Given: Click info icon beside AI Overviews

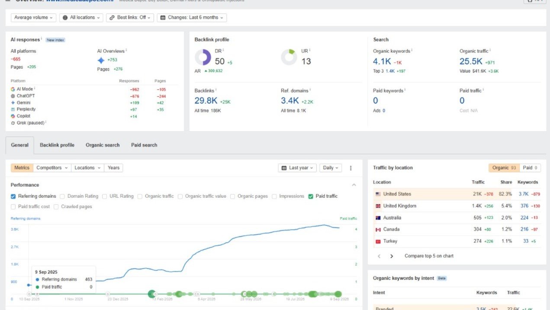Looking at the screenshot, I should [126, 51].
